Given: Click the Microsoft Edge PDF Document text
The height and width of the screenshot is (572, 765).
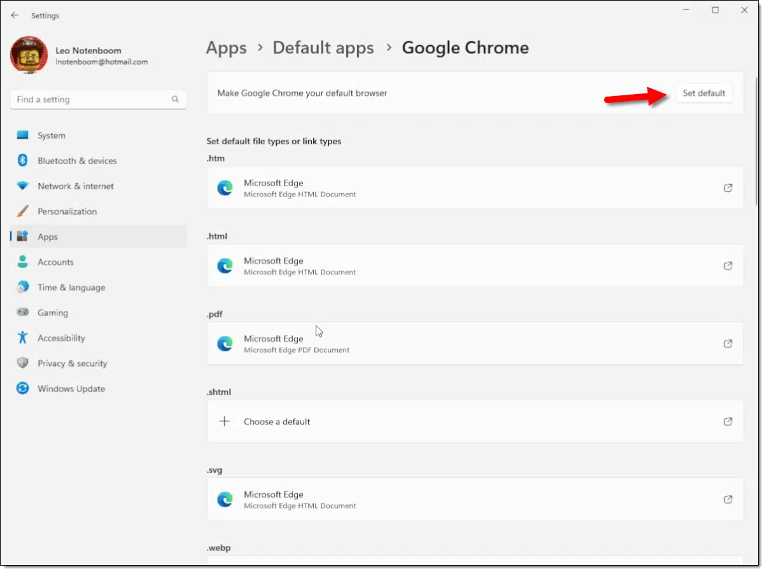Looking at the screenshot, I should 297,350.
